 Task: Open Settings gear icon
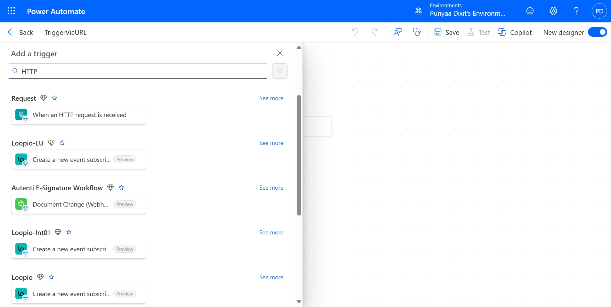(553, 11)
